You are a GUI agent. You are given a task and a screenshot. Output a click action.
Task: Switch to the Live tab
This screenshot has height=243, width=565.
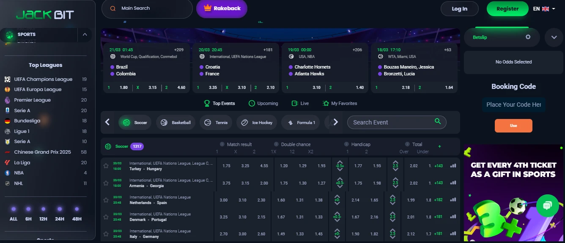pos(300,103)
